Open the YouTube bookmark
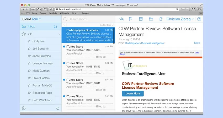 [53, 13]
